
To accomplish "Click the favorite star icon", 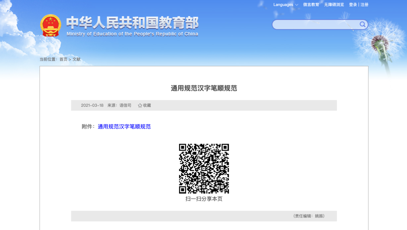I will click(140, 105).
